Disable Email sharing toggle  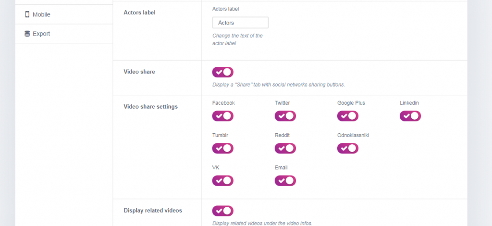pos(285,181)
